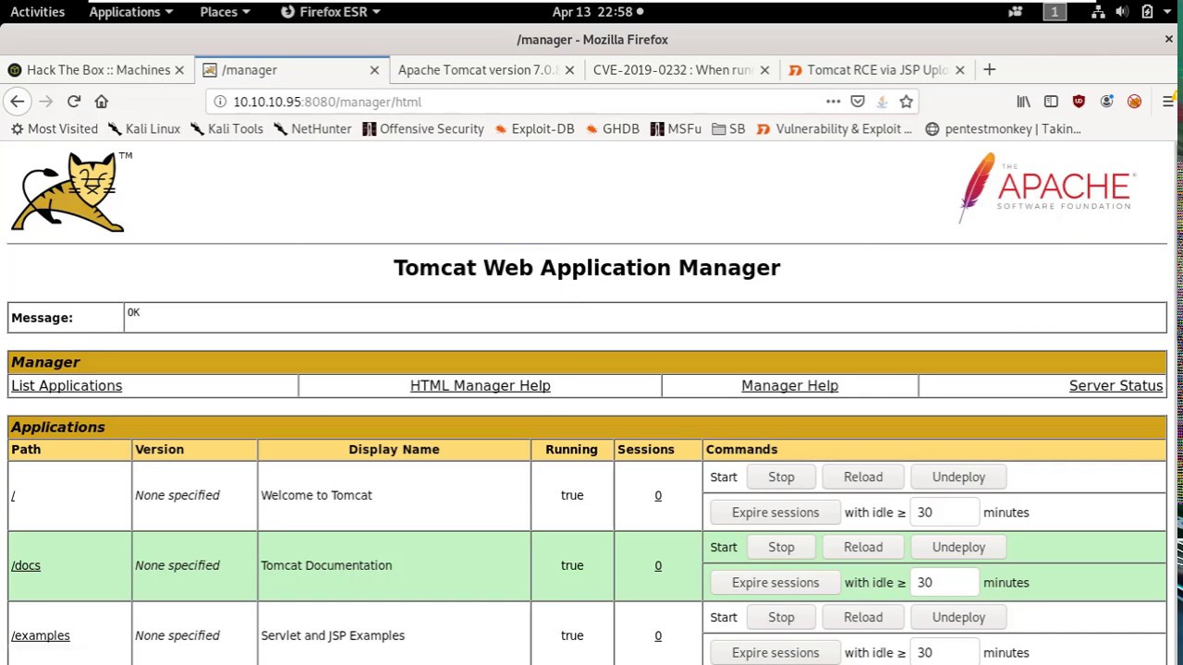Viewport: 1183px width, 665px height.
Task: Close the Apache Tomcat version tab
Action: 569,70
